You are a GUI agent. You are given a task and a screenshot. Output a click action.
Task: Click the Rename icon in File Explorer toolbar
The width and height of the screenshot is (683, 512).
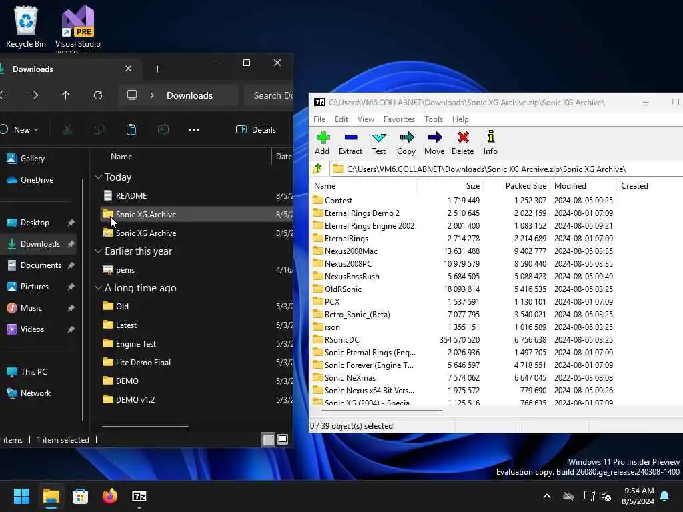pos(163,129)
